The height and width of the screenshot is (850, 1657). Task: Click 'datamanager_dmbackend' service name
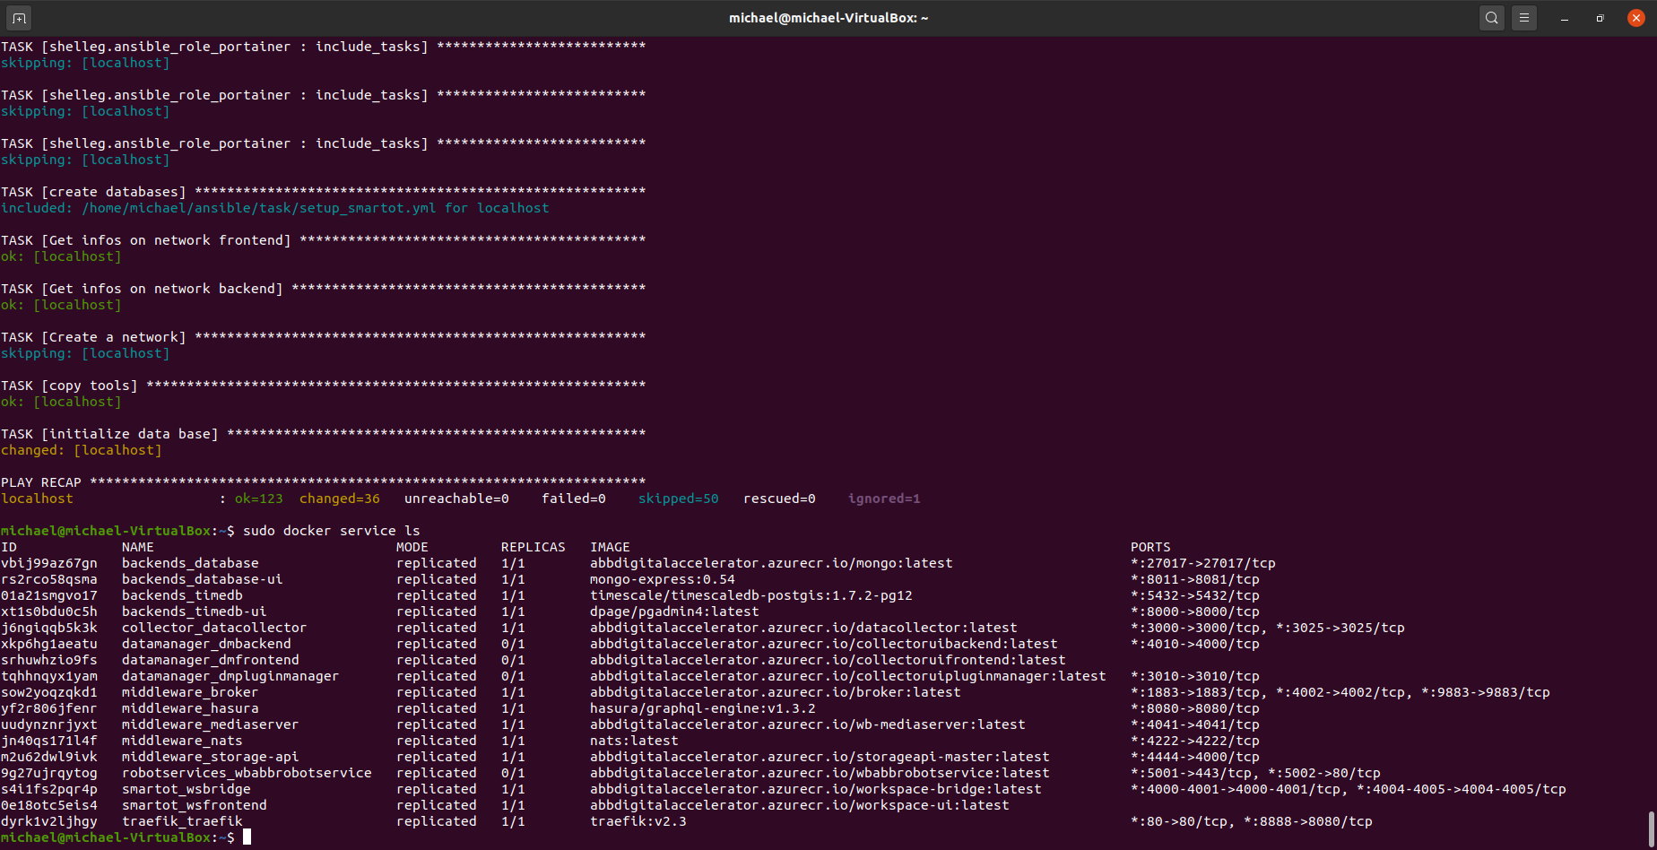[x=206, y=644]
